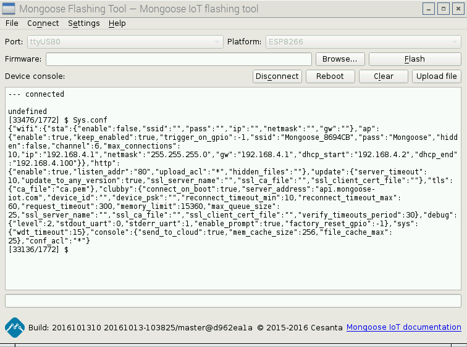Open the Connect menu
This screenshot has height=347, width=467.
(43, 23)
